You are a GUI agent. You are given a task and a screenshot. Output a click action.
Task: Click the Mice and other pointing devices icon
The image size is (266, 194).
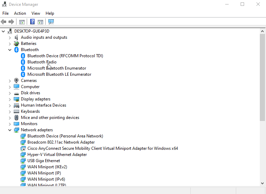point(16,118)
